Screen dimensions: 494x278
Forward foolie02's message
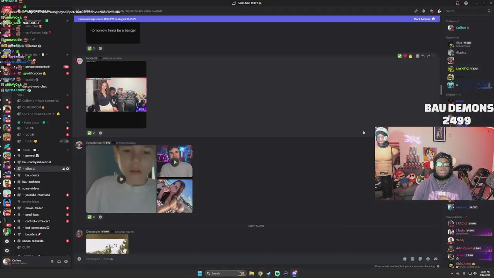428,56
